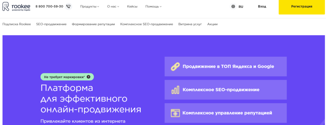The height and width of the screenshot is (125, 326).
Task: Select the Комплексное SEO-продвижение card
Action: (x=226, y=90)
